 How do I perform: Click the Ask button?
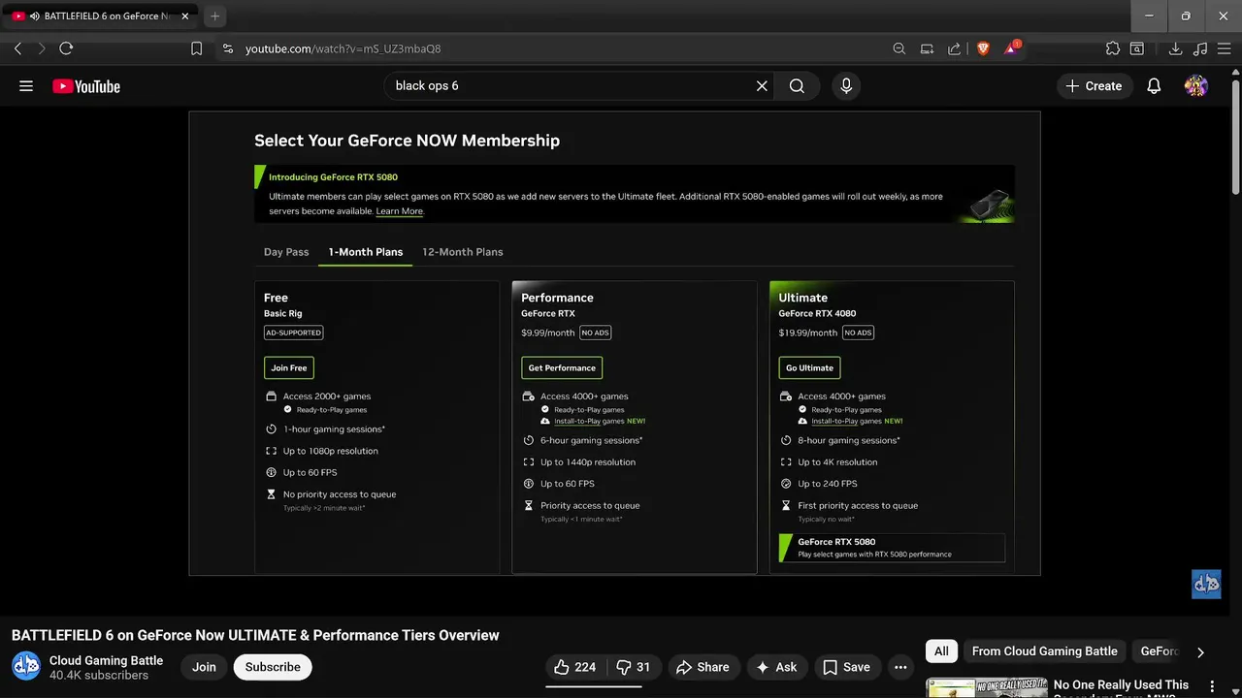[776, 667]
